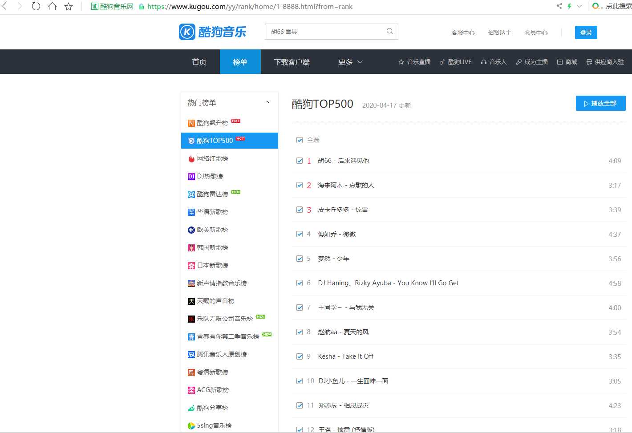632x433 pixels.
Task: Toggle the 全选 select-all checkbox
Action: tap(300, 140)
